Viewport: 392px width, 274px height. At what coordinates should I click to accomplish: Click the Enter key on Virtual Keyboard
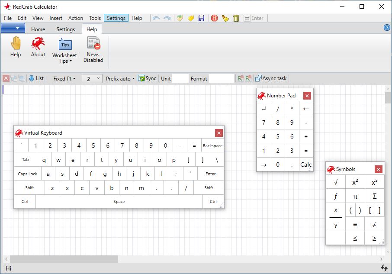click(211, 174)
